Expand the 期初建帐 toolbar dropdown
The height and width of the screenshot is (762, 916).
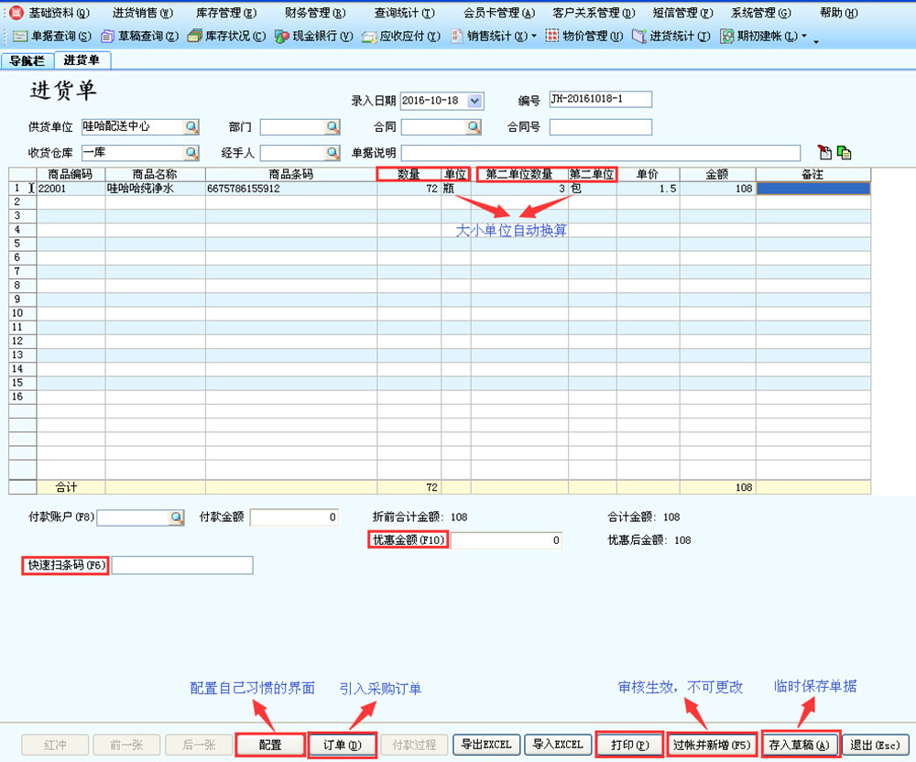pos(803,37)
